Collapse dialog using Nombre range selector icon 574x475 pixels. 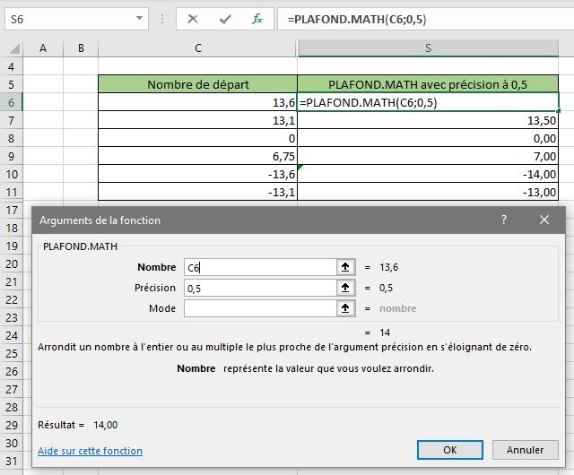pyautogui.click(x=344, y=267)
